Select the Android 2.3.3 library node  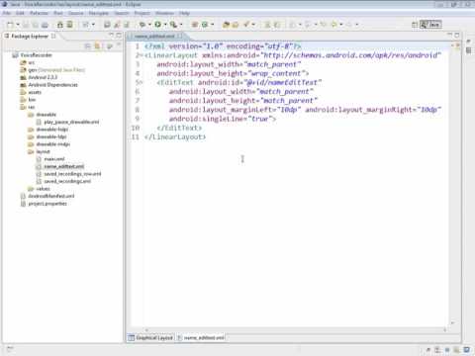point(39,77)
